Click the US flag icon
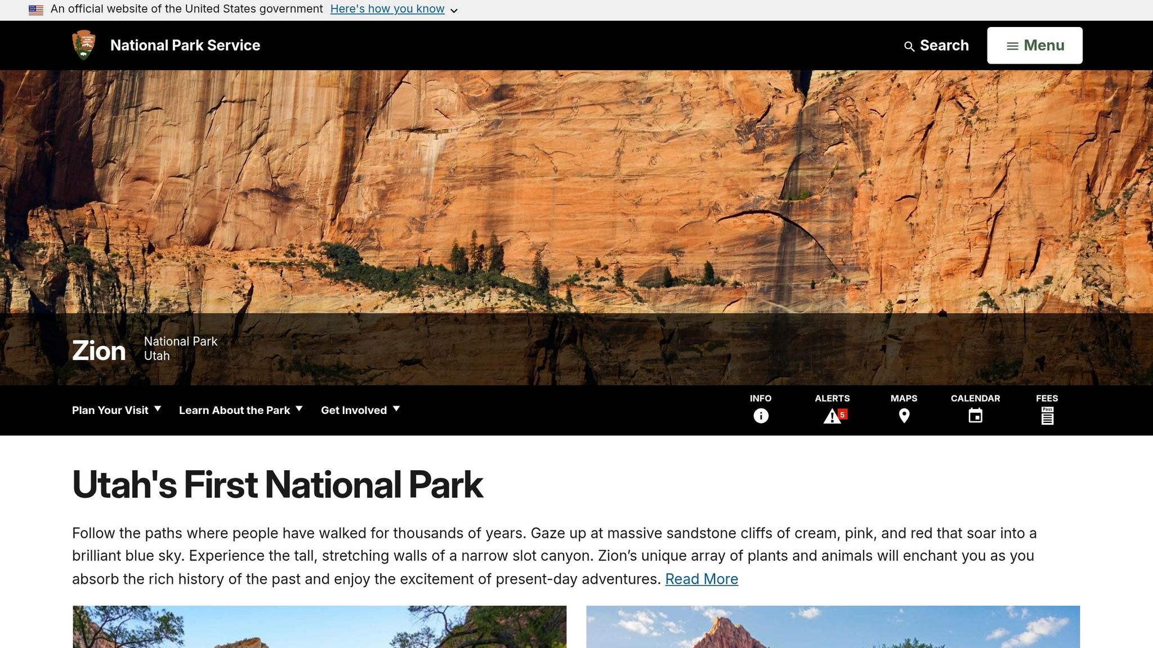1153x648 pixels. click(36, 10)
